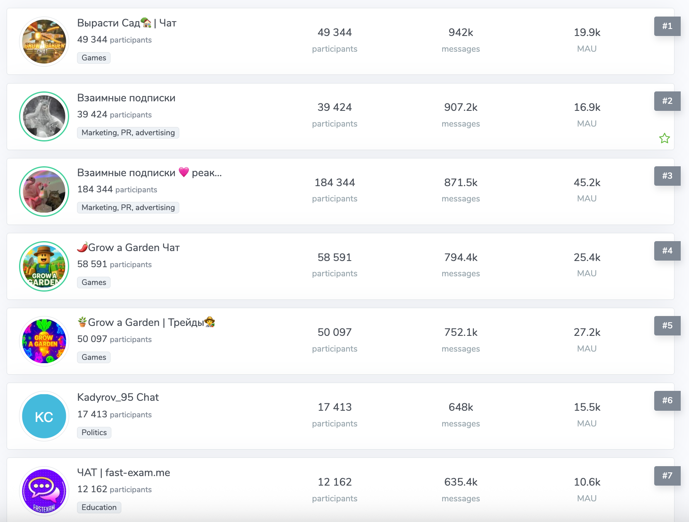Select the Politics category tag
The image size is (689, 522).
[94, 432]
